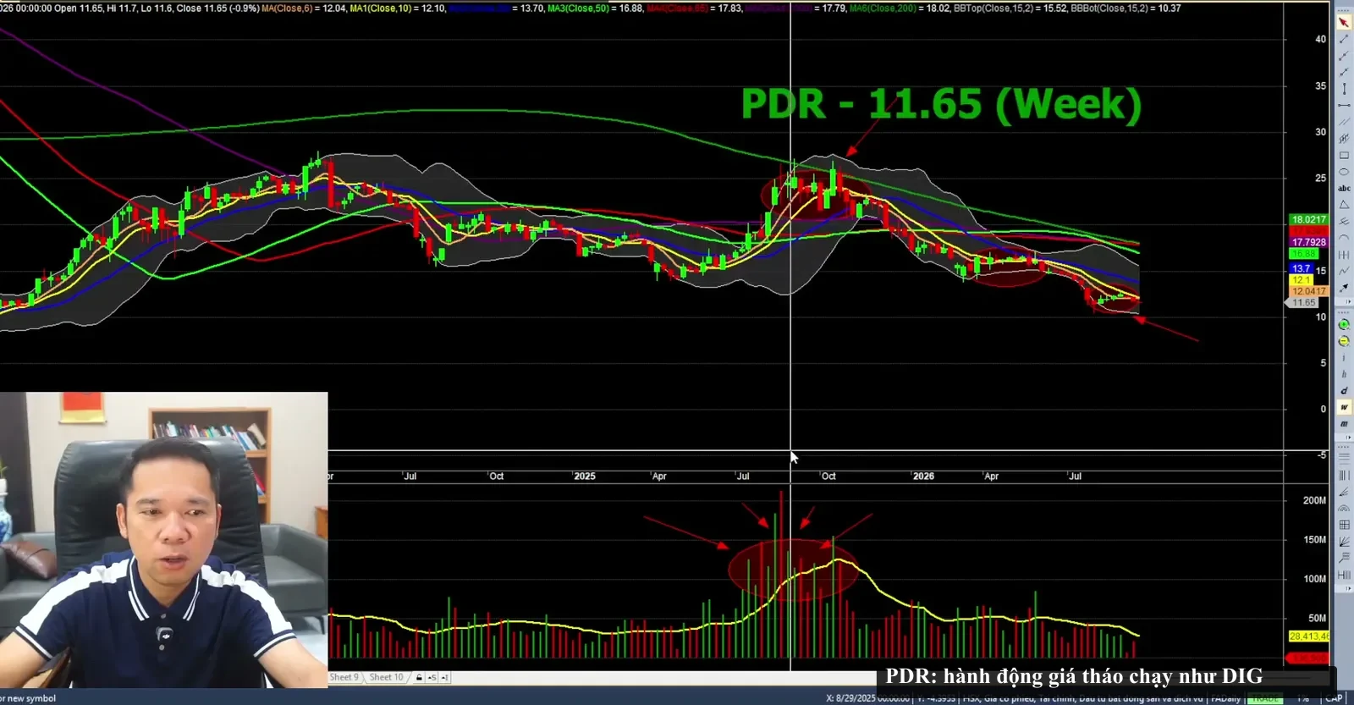Click the 18.0217 green price label

[x=1308, y=219]
